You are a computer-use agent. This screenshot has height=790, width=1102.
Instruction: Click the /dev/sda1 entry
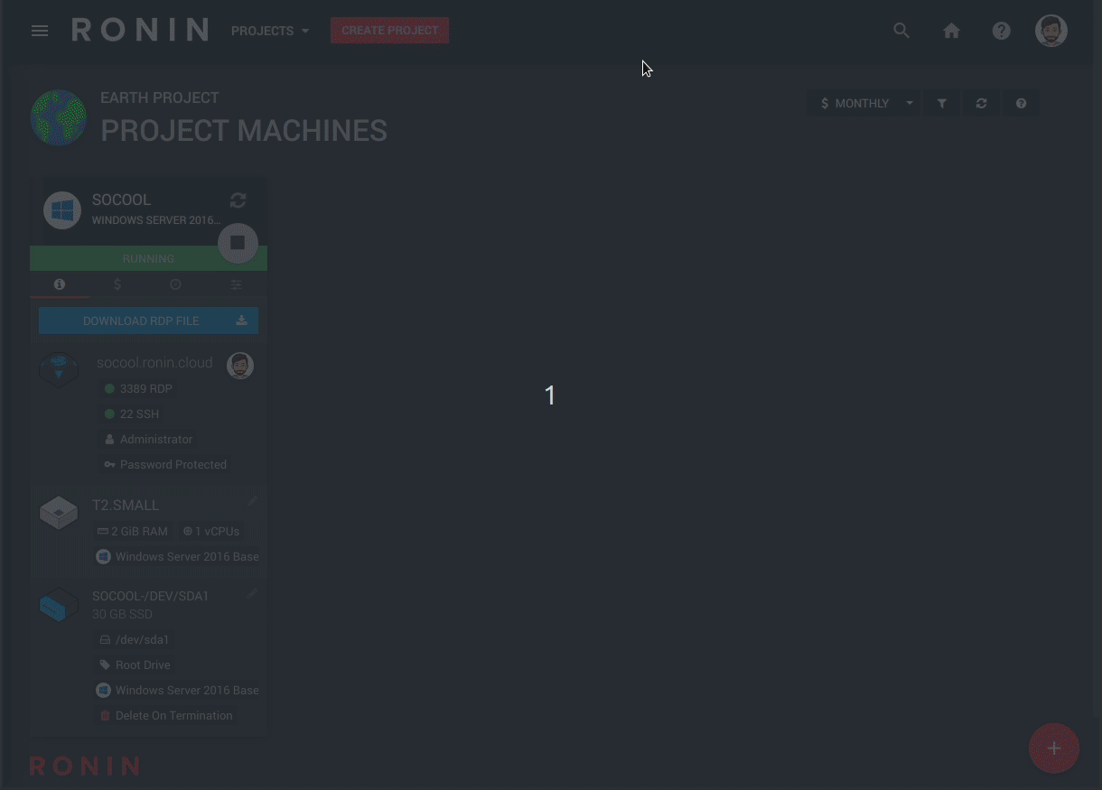click(134, 640)
